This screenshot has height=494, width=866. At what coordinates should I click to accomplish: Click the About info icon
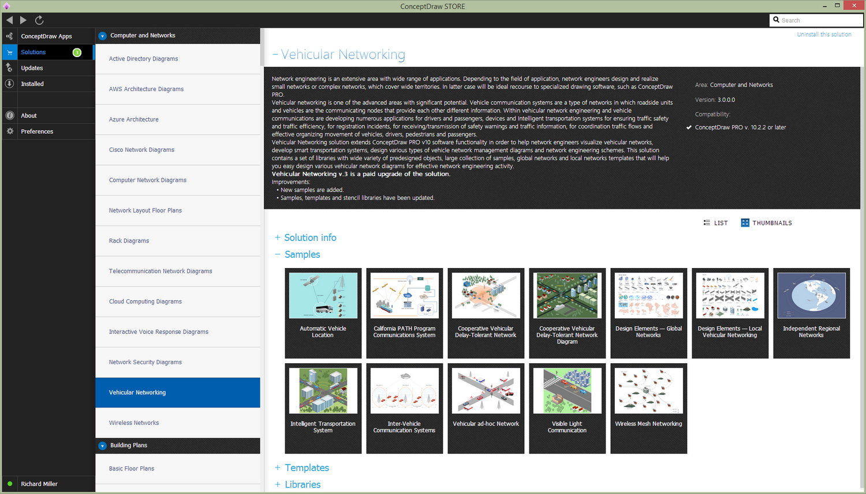point(10,115)
